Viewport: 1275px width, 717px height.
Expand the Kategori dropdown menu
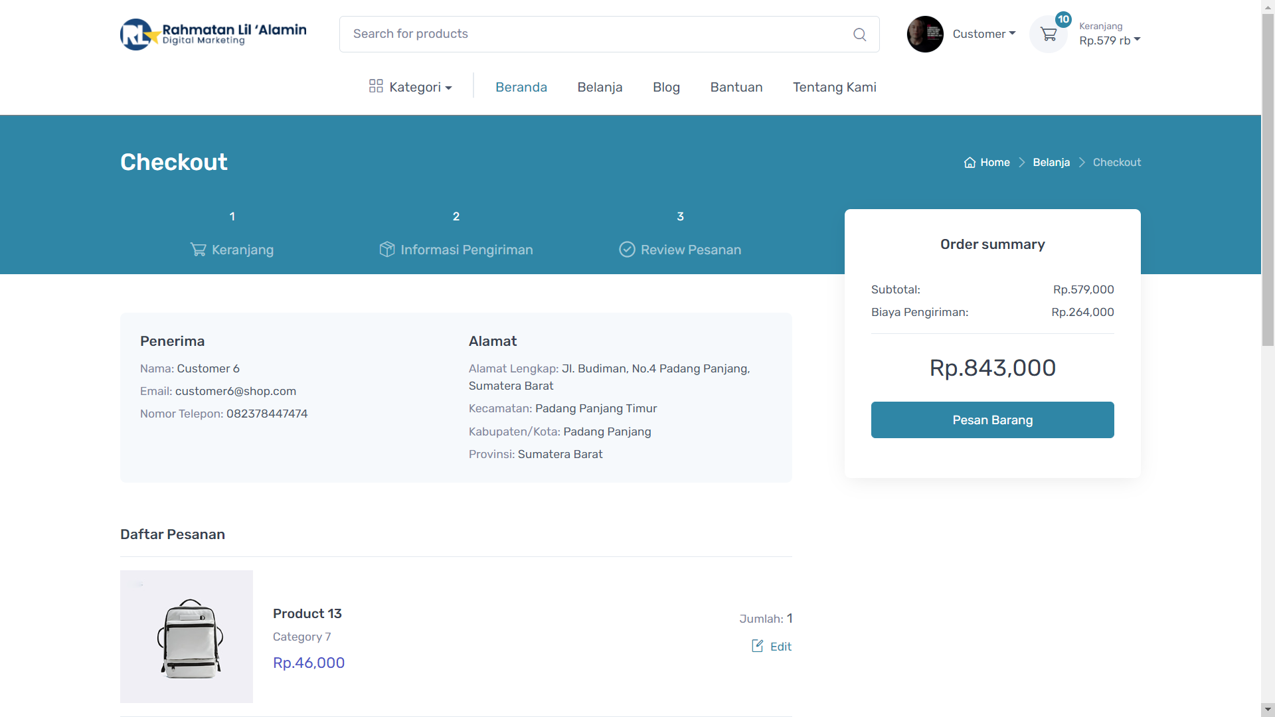[420, 88]
